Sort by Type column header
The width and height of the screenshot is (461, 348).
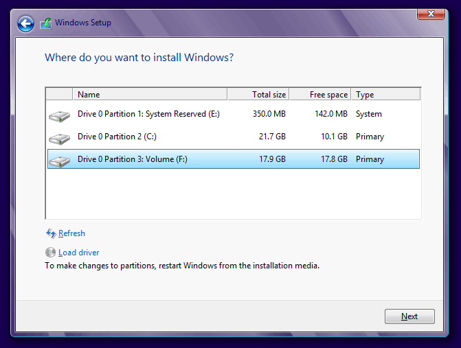(x=385, y=94)
